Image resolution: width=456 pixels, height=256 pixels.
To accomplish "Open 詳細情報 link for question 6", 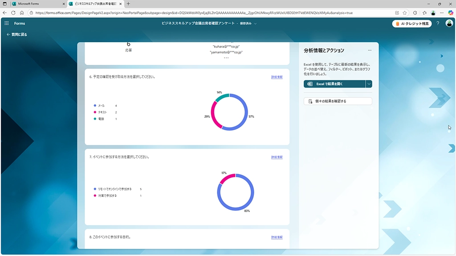I will point(277,77).
